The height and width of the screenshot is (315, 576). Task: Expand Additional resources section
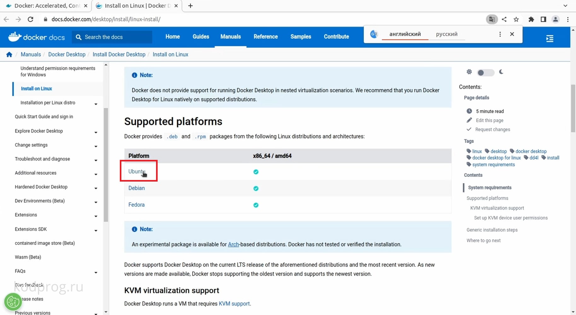pyautogui.click(x=96, y=174)
